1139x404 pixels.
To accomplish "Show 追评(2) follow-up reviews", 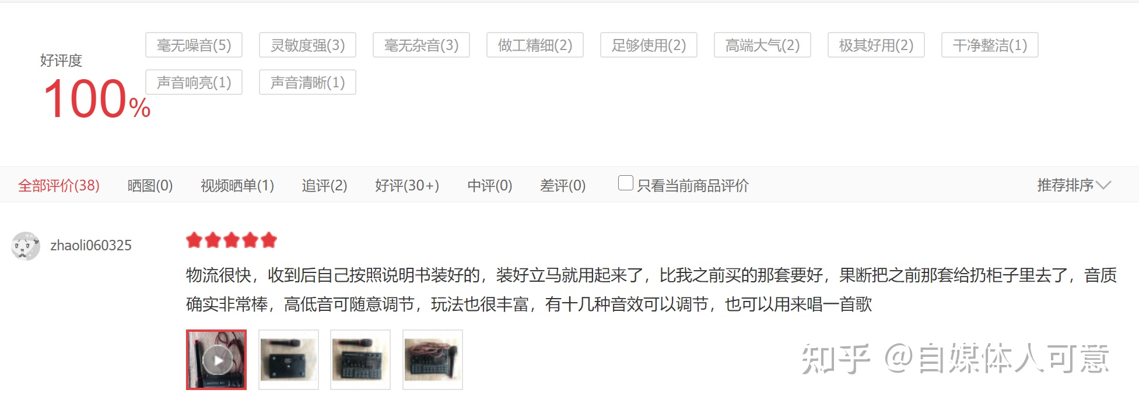I will click(324, 186).
